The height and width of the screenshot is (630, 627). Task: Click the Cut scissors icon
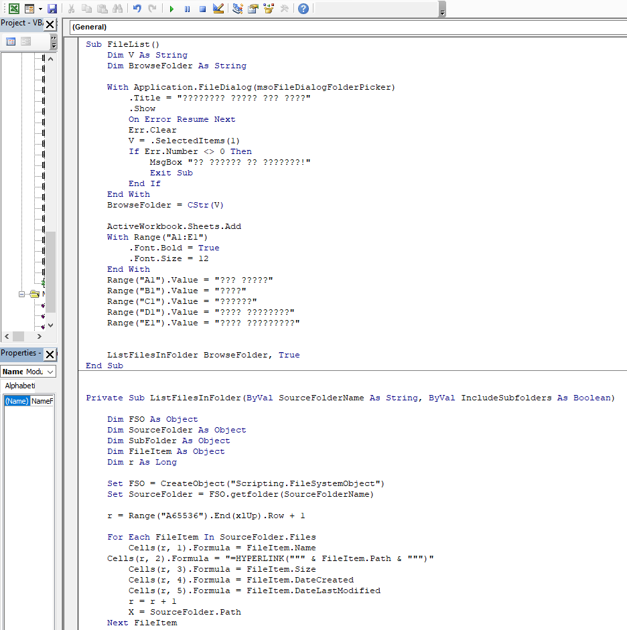coord(71,9)
